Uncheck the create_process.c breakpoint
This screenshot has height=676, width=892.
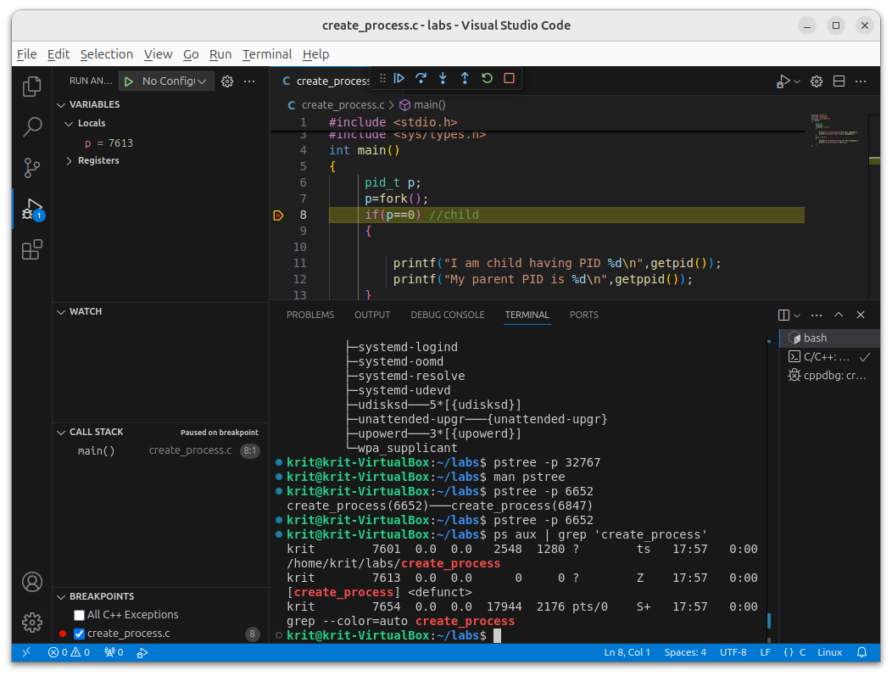79,634
